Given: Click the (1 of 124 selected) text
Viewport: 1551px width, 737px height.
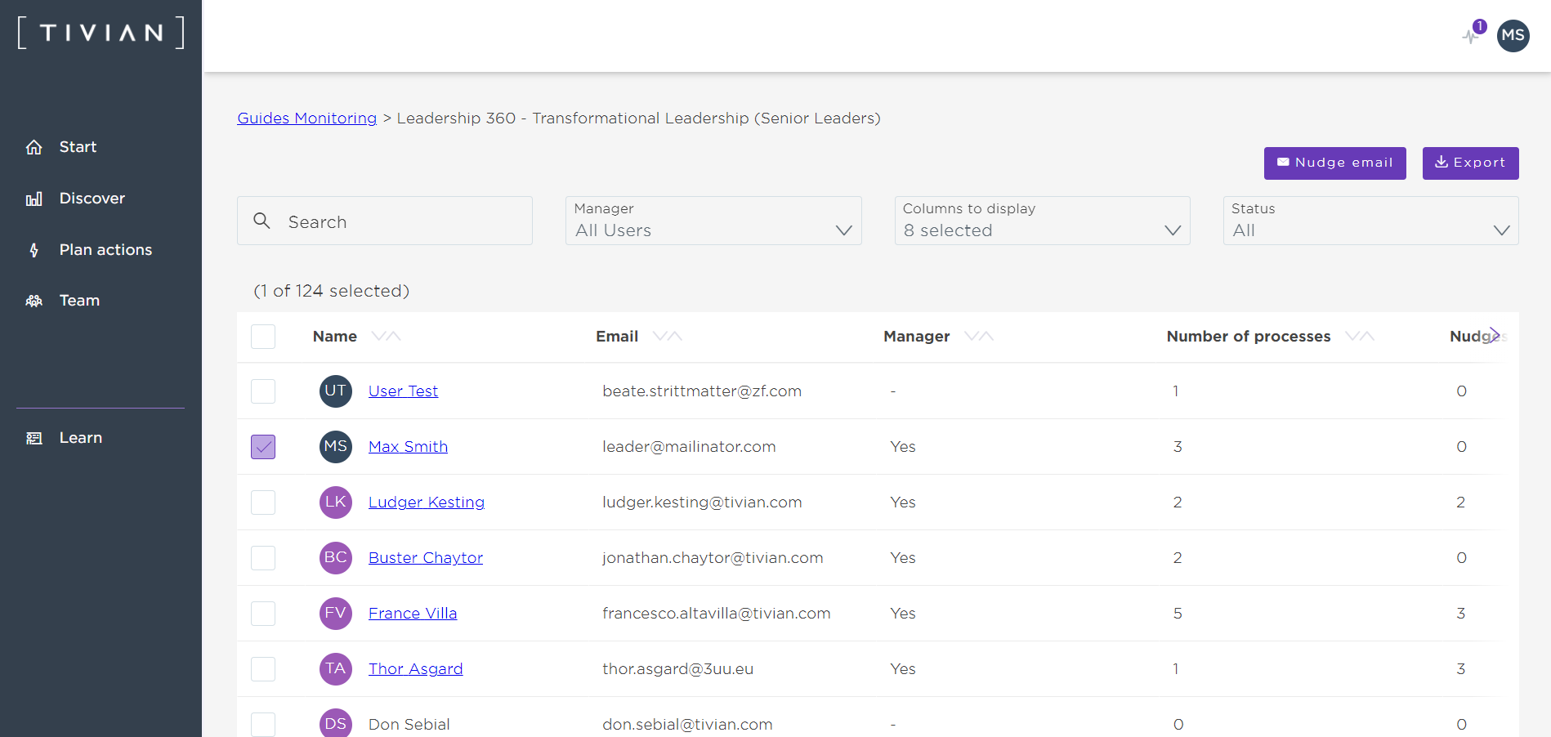Looking at the screenshot, I should point(331,291).
